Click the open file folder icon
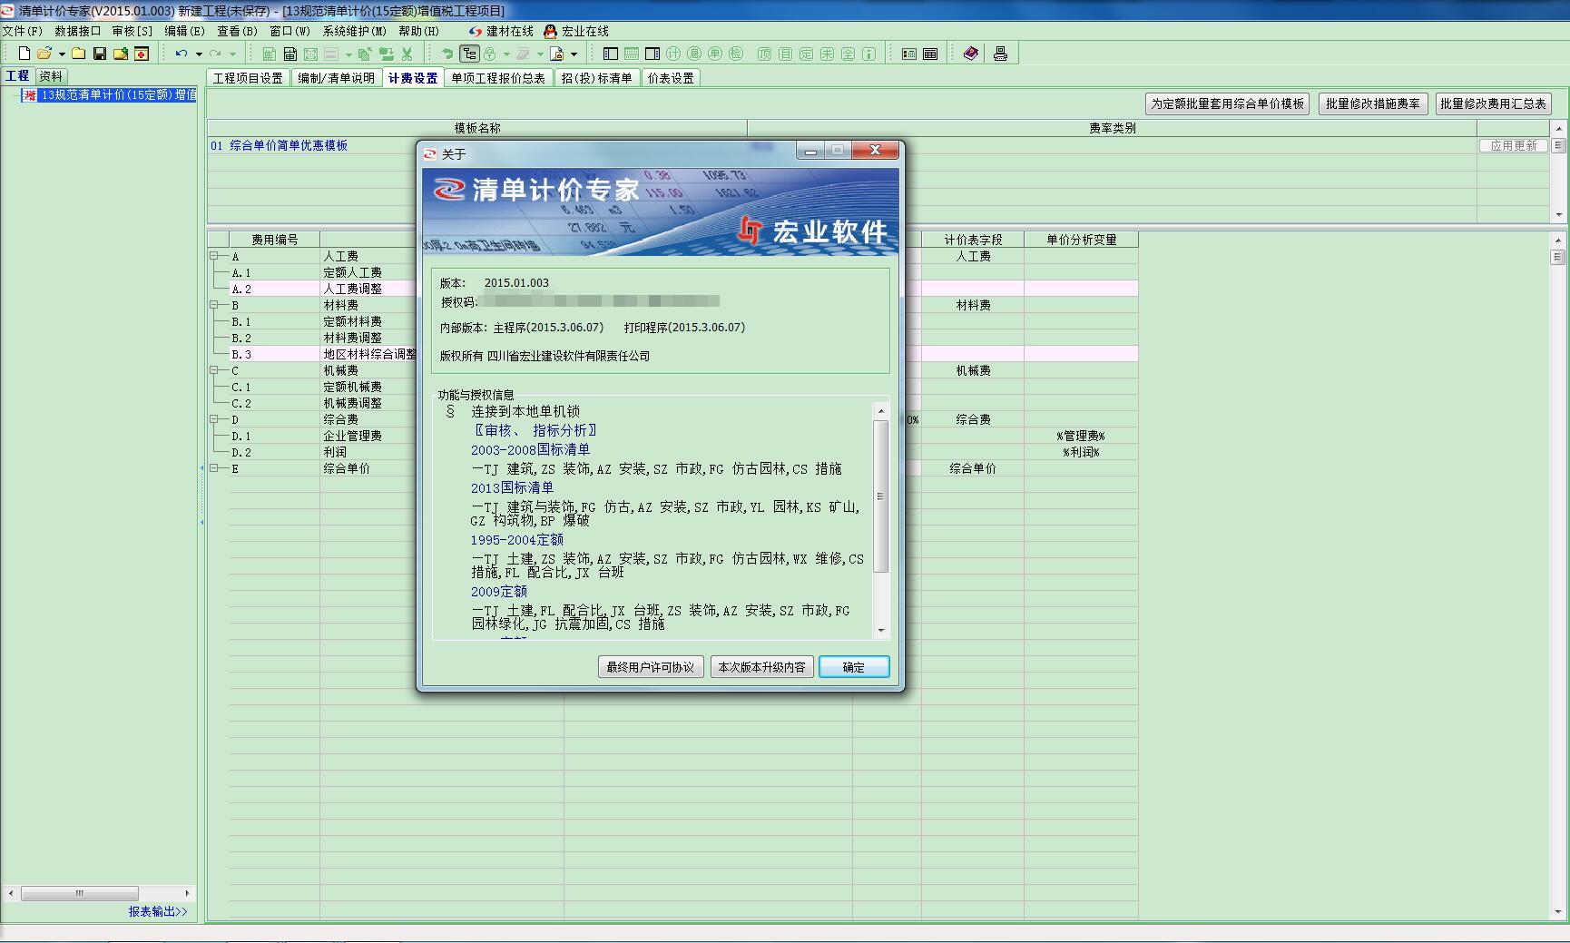The height and width of the screenshot is (943, 1570). coord(44,54)
